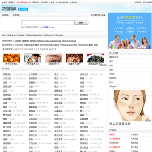Screen dimensions: 152x152
Task: Select letter Z in the alphabet index
Action: tap(55, 49)
